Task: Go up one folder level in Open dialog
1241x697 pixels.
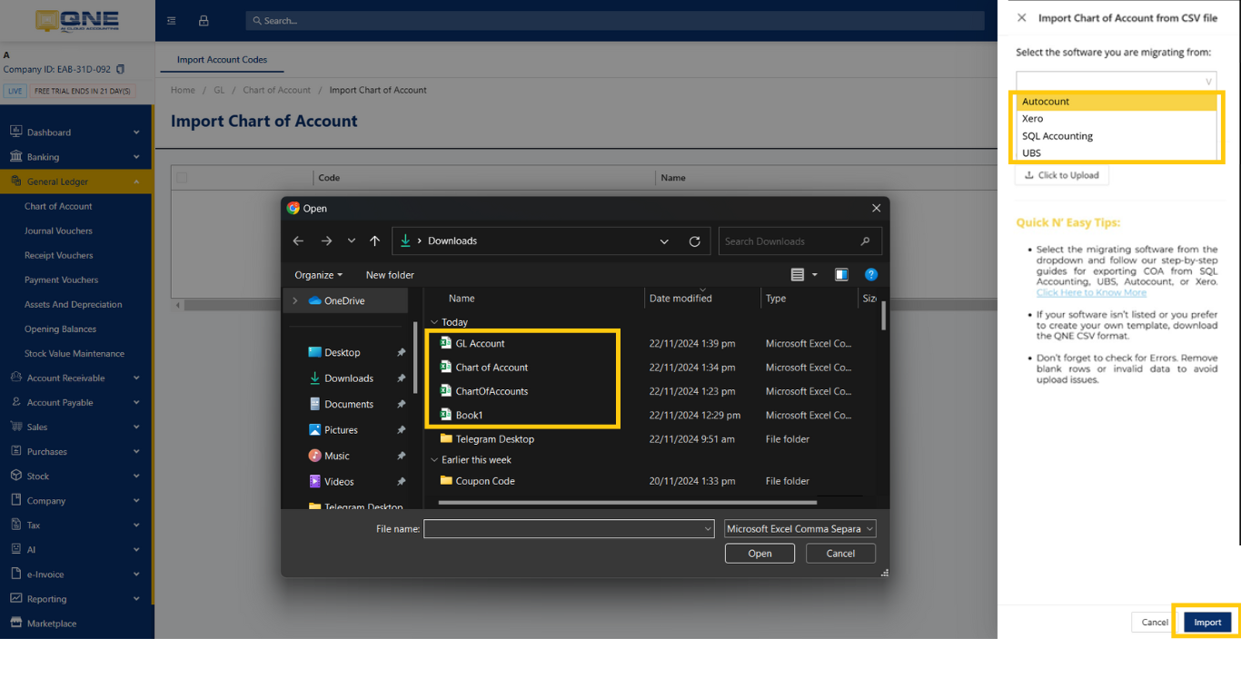Action: [x=375, y=241]
